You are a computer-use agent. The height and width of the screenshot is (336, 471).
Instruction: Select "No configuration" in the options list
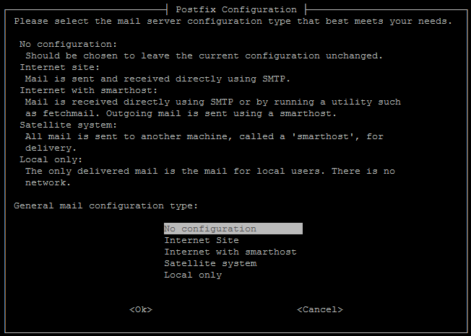[210, 229]
